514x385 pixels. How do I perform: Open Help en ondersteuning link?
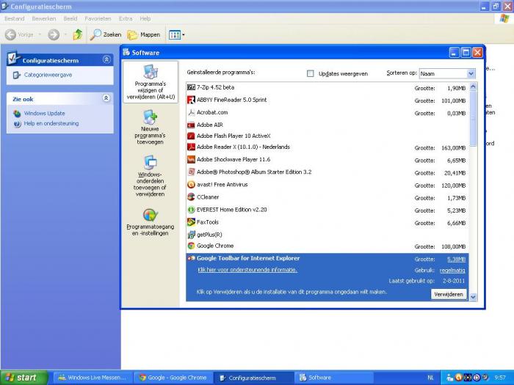click(51, 123)
